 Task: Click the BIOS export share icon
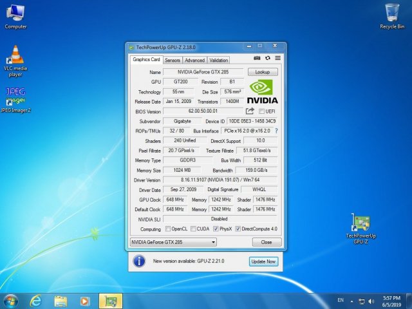point(250,111)
